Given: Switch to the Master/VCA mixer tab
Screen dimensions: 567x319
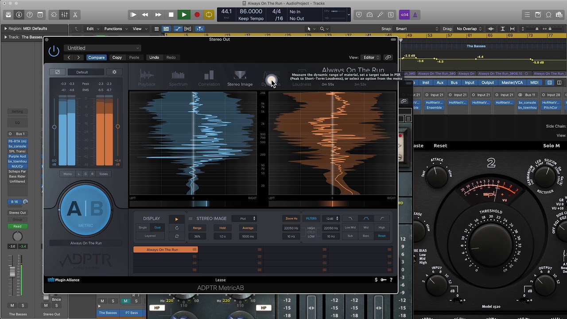Looking at the screenshot, I should click(512, 82).
